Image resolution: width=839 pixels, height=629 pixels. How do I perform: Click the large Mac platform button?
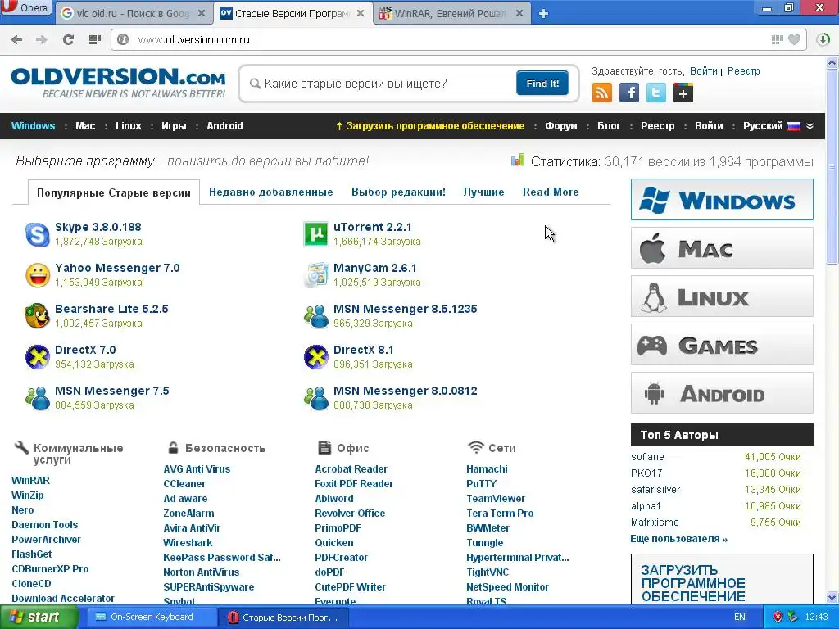[x=722, y=247]
